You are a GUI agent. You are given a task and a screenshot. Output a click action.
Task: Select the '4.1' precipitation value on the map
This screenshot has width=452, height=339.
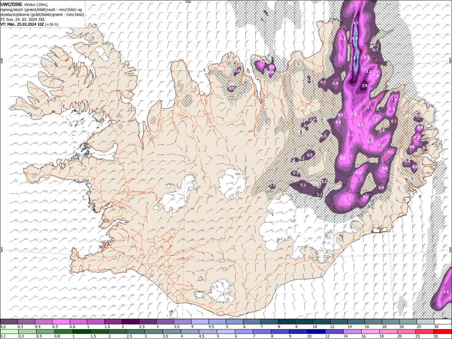pos(356,23)
